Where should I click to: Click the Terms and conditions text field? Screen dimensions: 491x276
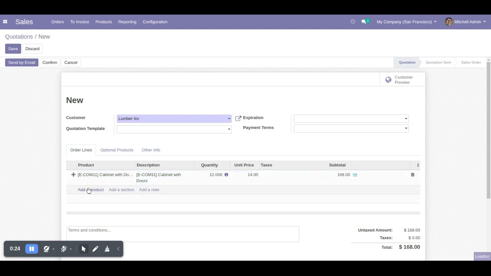[x=183, y=234]
